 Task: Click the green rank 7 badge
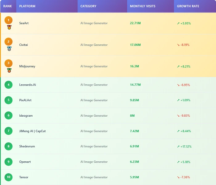click(9, 131)
